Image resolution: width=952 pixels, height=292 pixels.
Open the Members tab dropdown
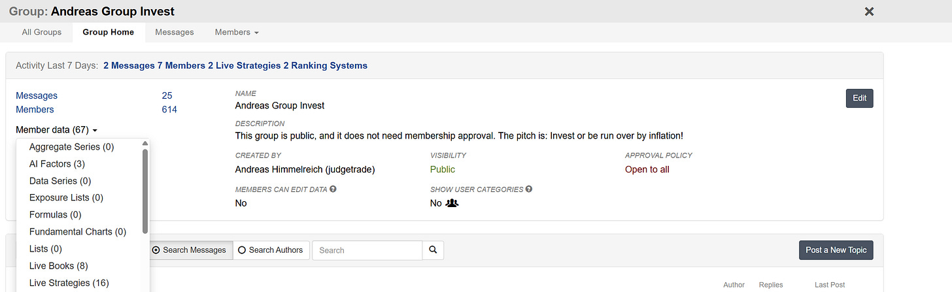point(237,32)
